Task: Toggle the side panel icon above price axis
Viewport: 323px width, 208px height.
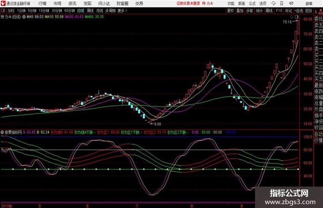Action: click(297, 17)
